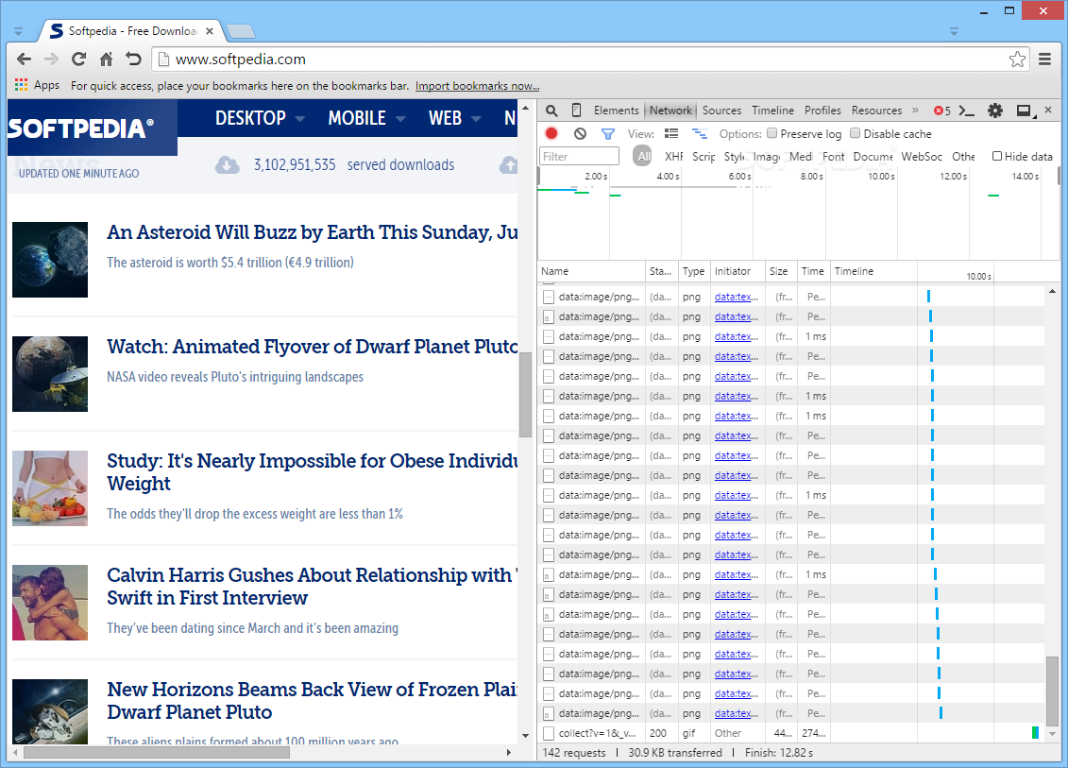Sort requests by Size column header
Screen dimensions: 1068x768
coord(782,271)
